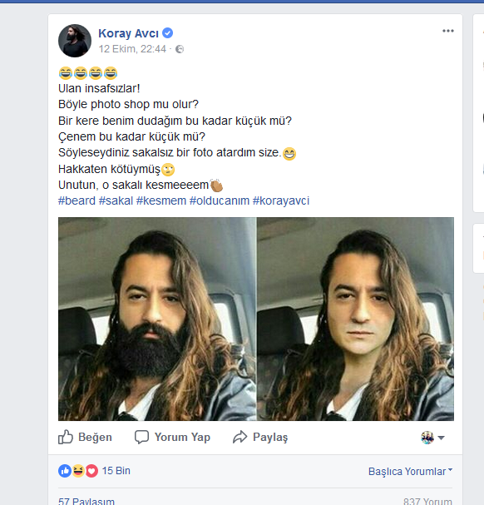
Task: Click the blue like reaction icon
Action: (x=65, y=471)
